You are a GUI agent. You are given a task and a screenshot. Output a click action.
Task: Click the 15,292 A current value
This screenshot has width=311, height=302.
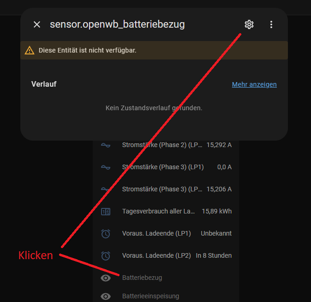[219, 145]
